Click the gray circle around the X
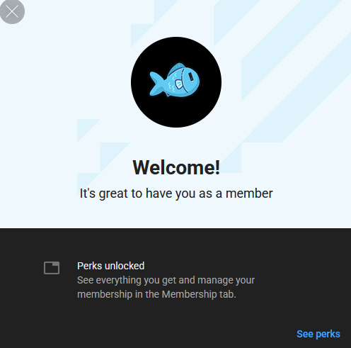This screenshot has width=351, height=348. pyautogui.click(x=12, y=11)
